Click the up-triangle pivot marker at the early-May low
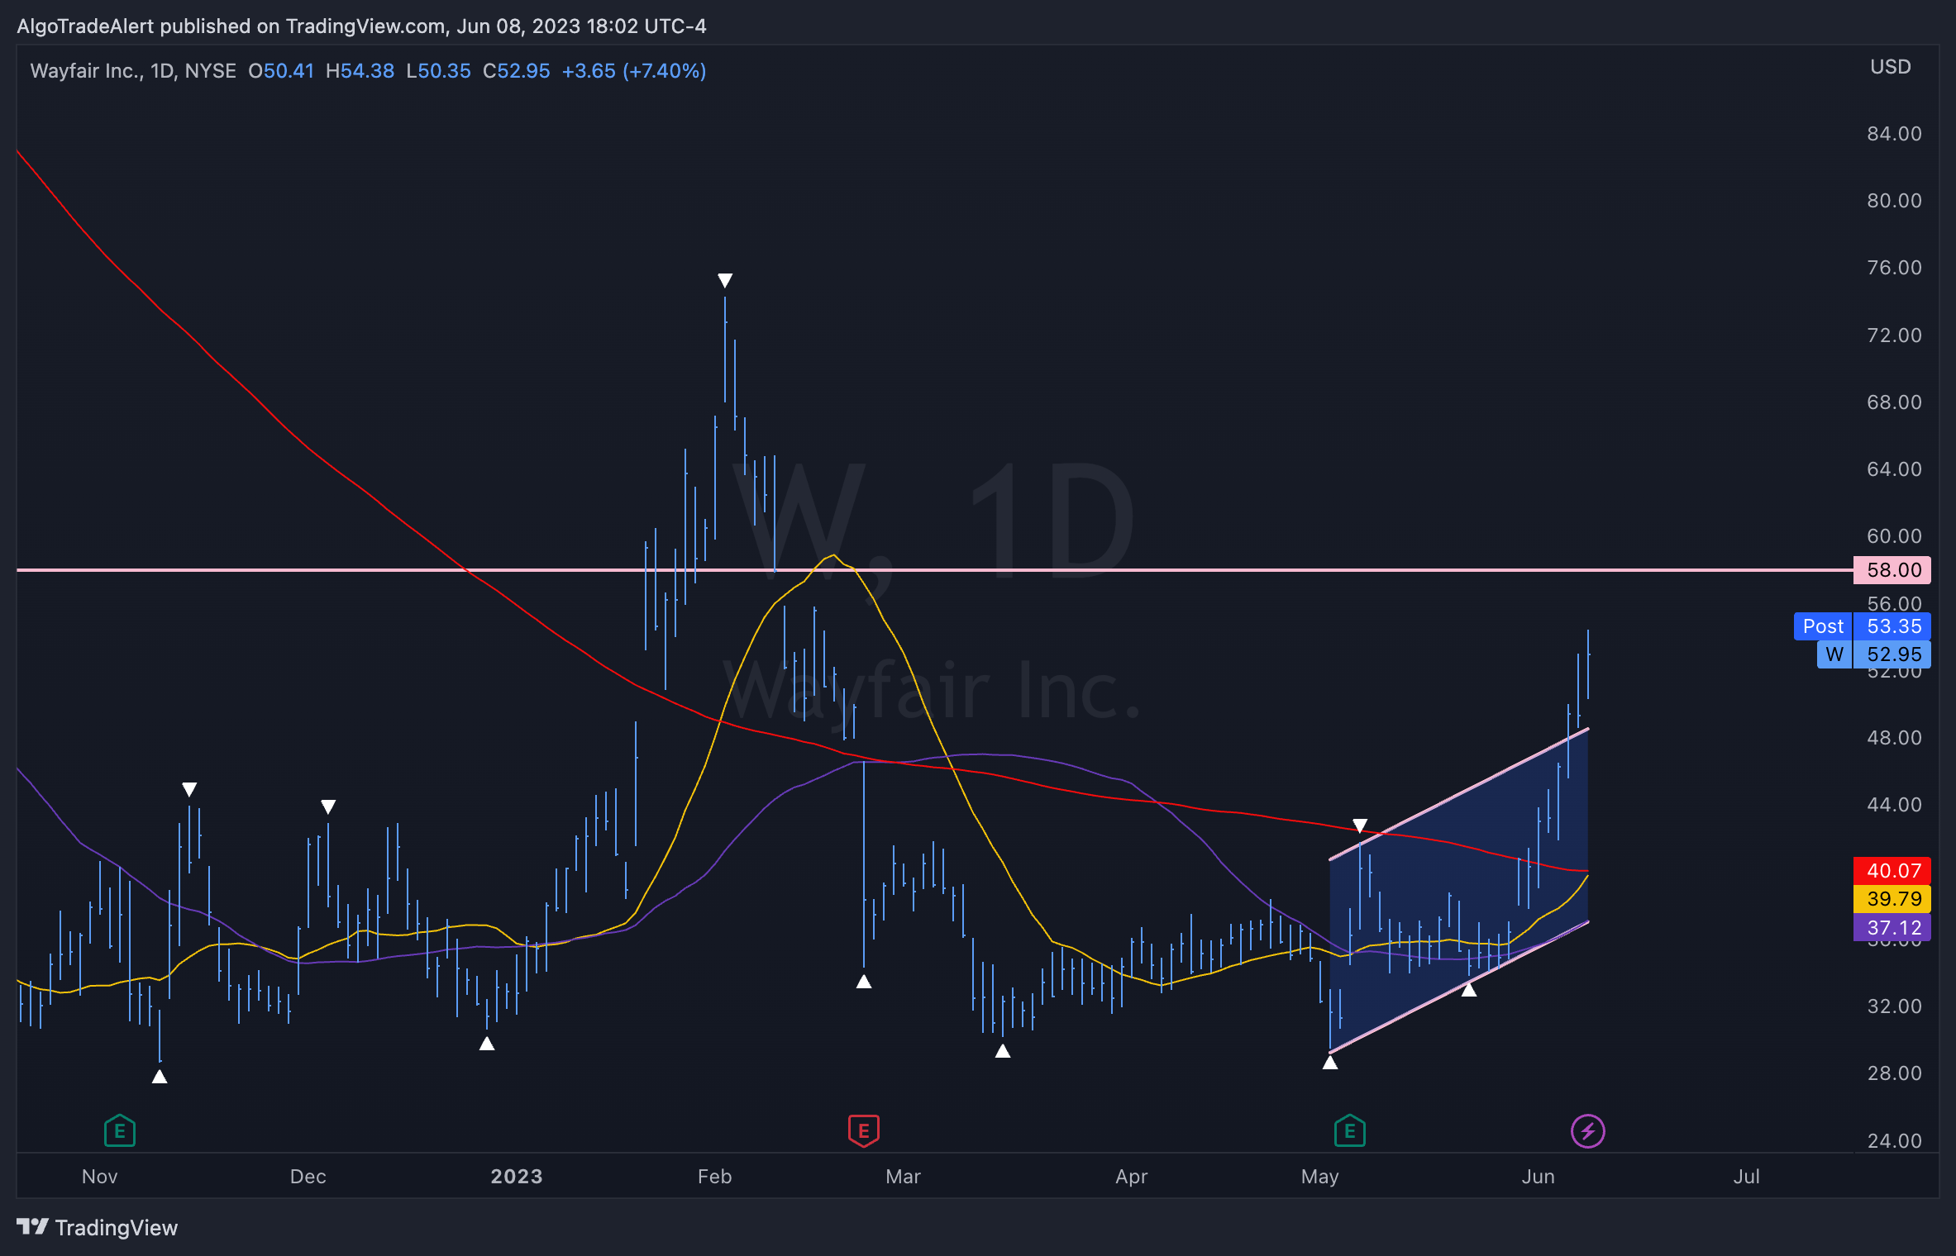The width and height of the screenshot is (1956, 1256). (1330, 1063)
